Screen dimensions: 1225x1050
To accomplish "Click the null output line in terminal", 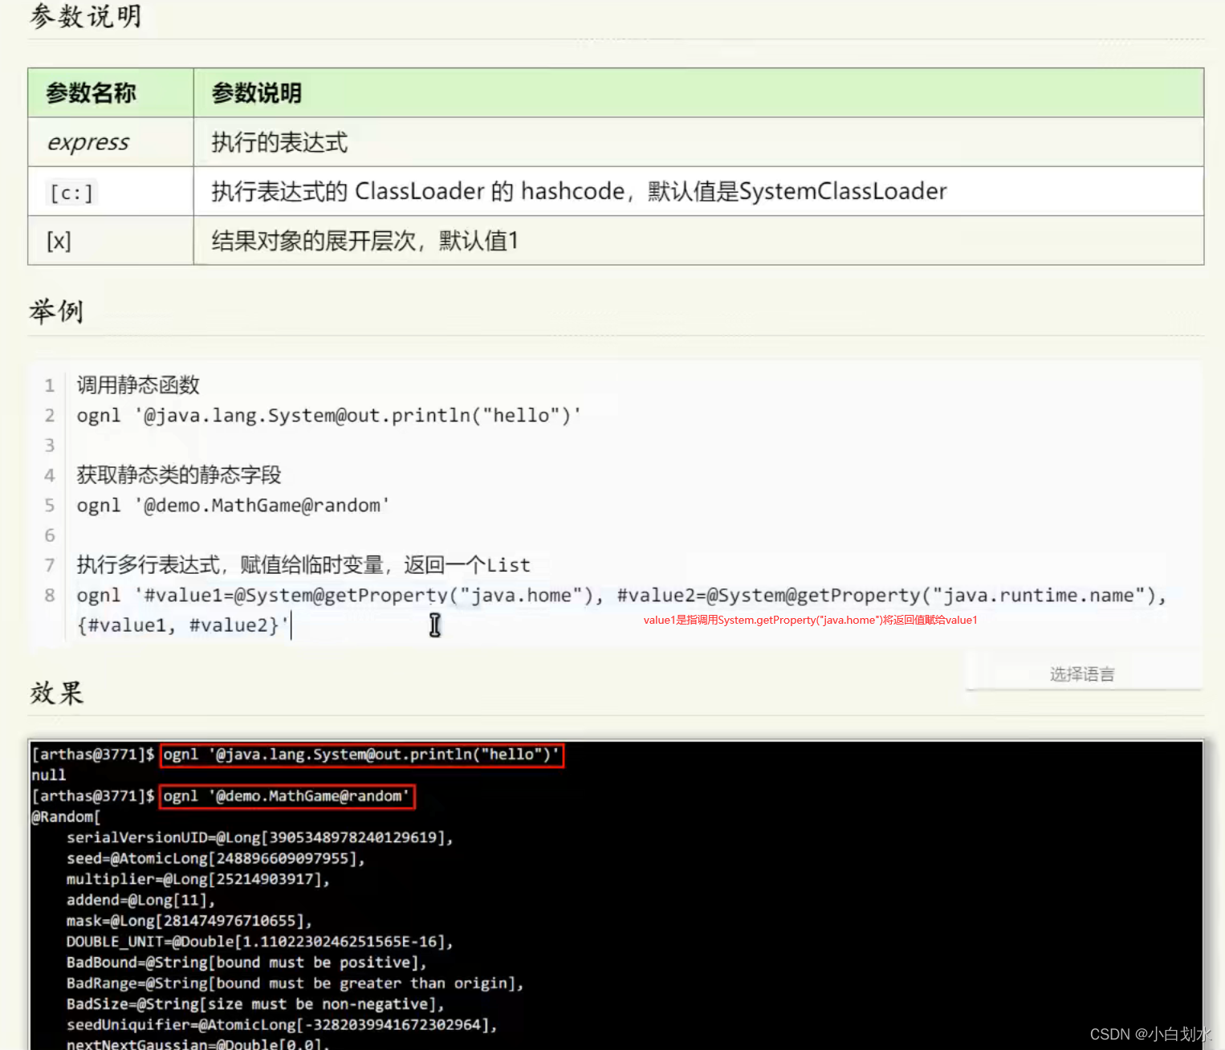I will (49, 775).
